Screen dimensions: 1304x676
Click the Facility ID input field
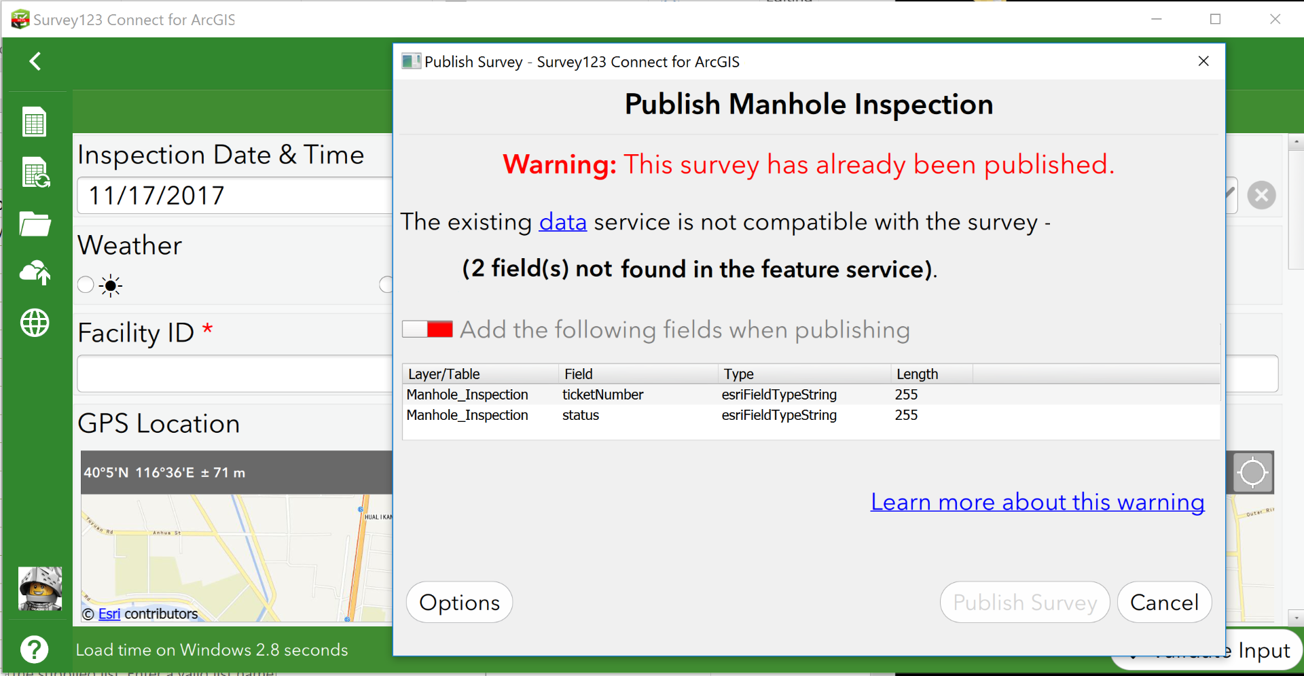pos(235,374)
